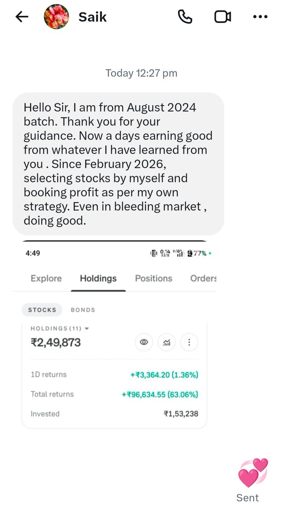Switch to the Explore tab

(x=46, y=278)
